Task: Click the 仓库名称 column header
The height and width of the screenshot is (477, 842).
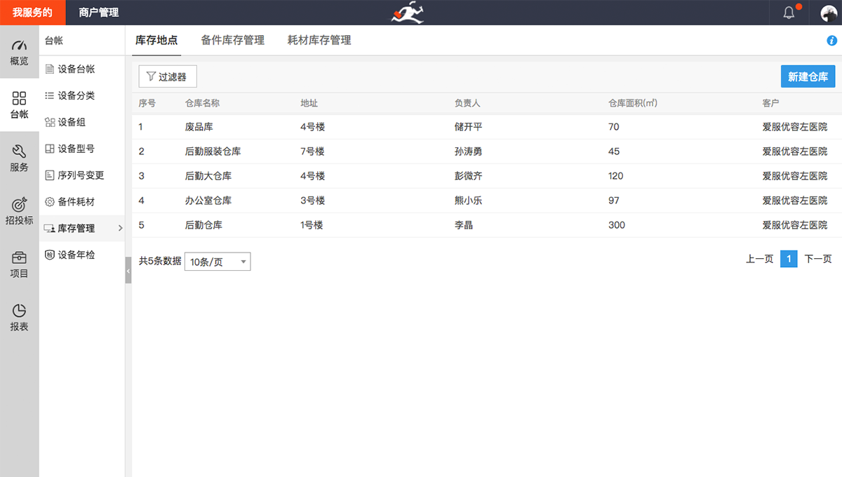Action: (x=203, y=103)
